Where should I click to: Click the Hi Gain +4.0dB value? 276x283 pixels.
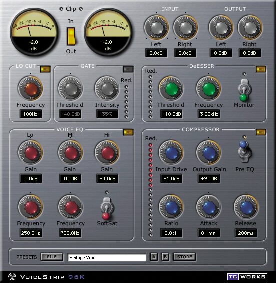pyautogui.click(x=107, y=178)
